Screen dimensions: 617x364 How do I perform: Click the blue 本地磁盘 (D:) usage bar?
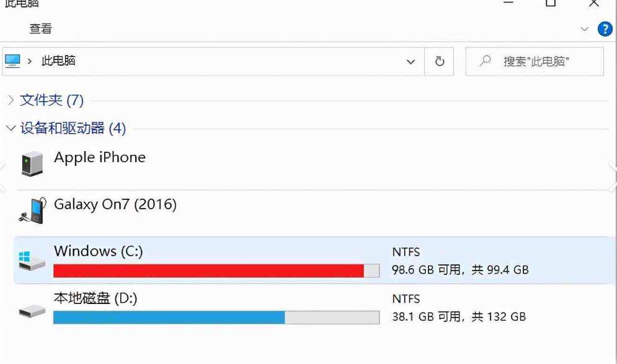pos(169,318)
